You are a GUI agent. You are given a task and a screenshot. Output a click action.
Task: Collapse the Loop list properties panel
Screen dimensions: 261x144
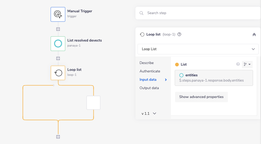click(254, 34)
